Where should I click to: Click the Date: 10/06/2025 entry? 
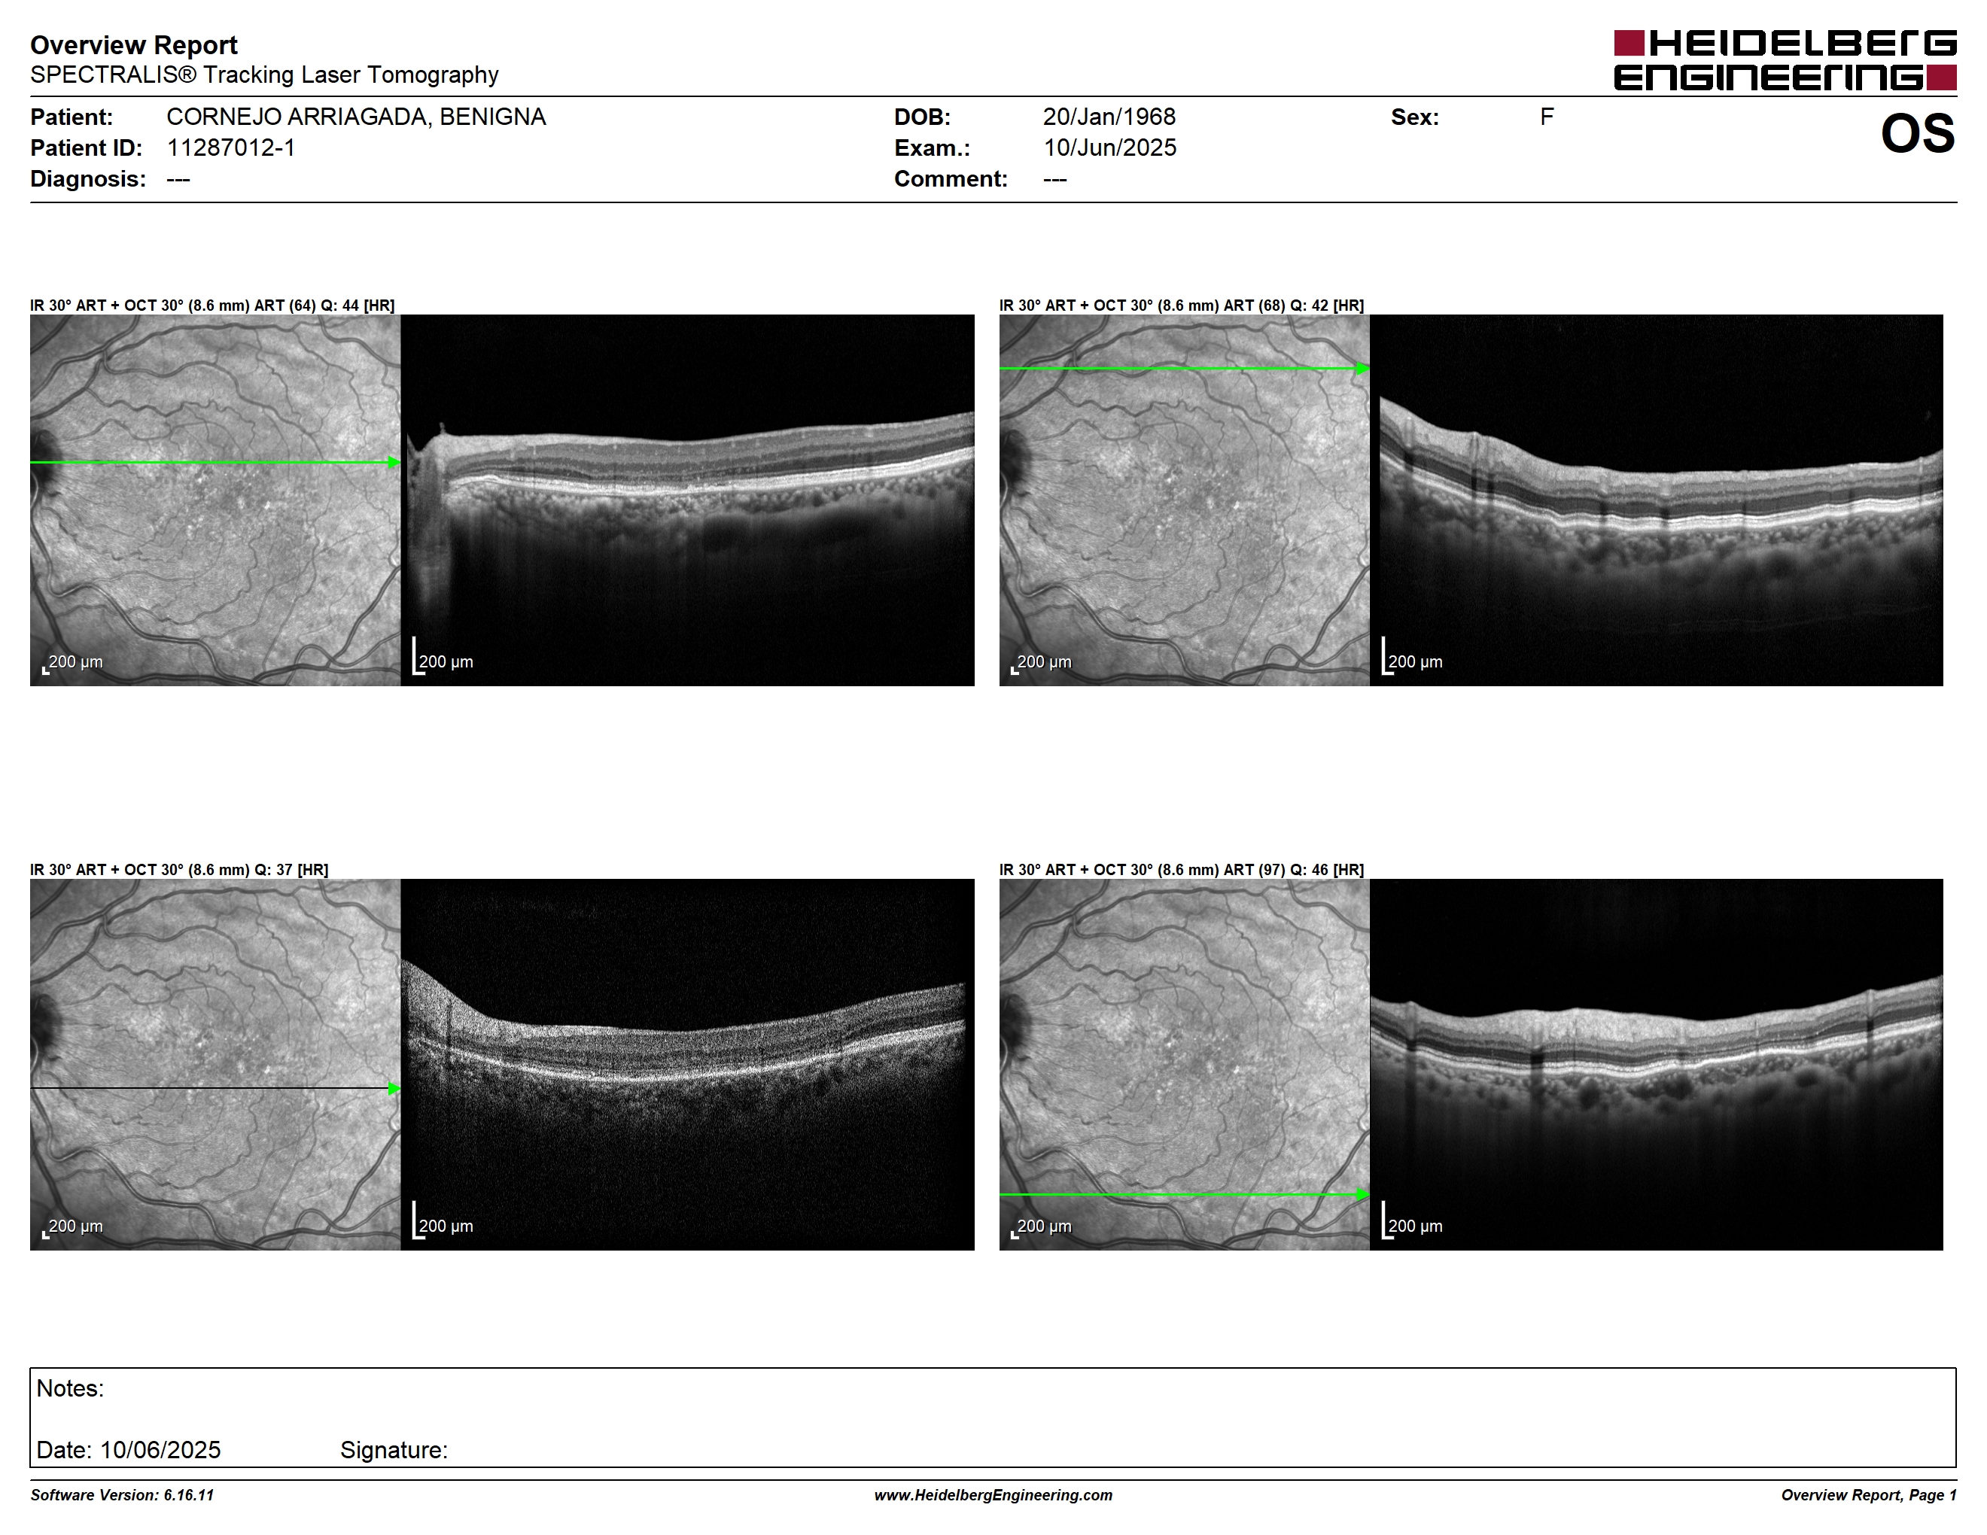pyautogui.click(x=128, y=1449)
